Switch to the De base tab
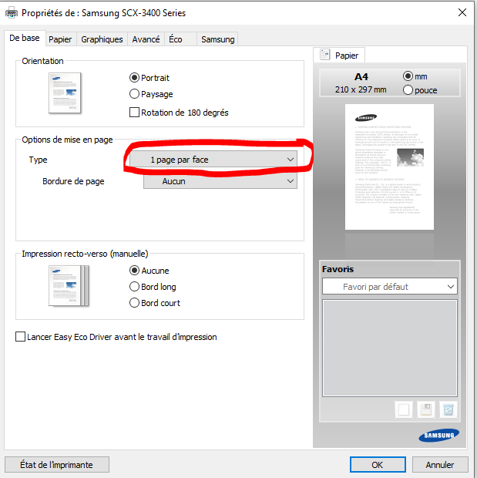The image size is (477, 478). 25,38
